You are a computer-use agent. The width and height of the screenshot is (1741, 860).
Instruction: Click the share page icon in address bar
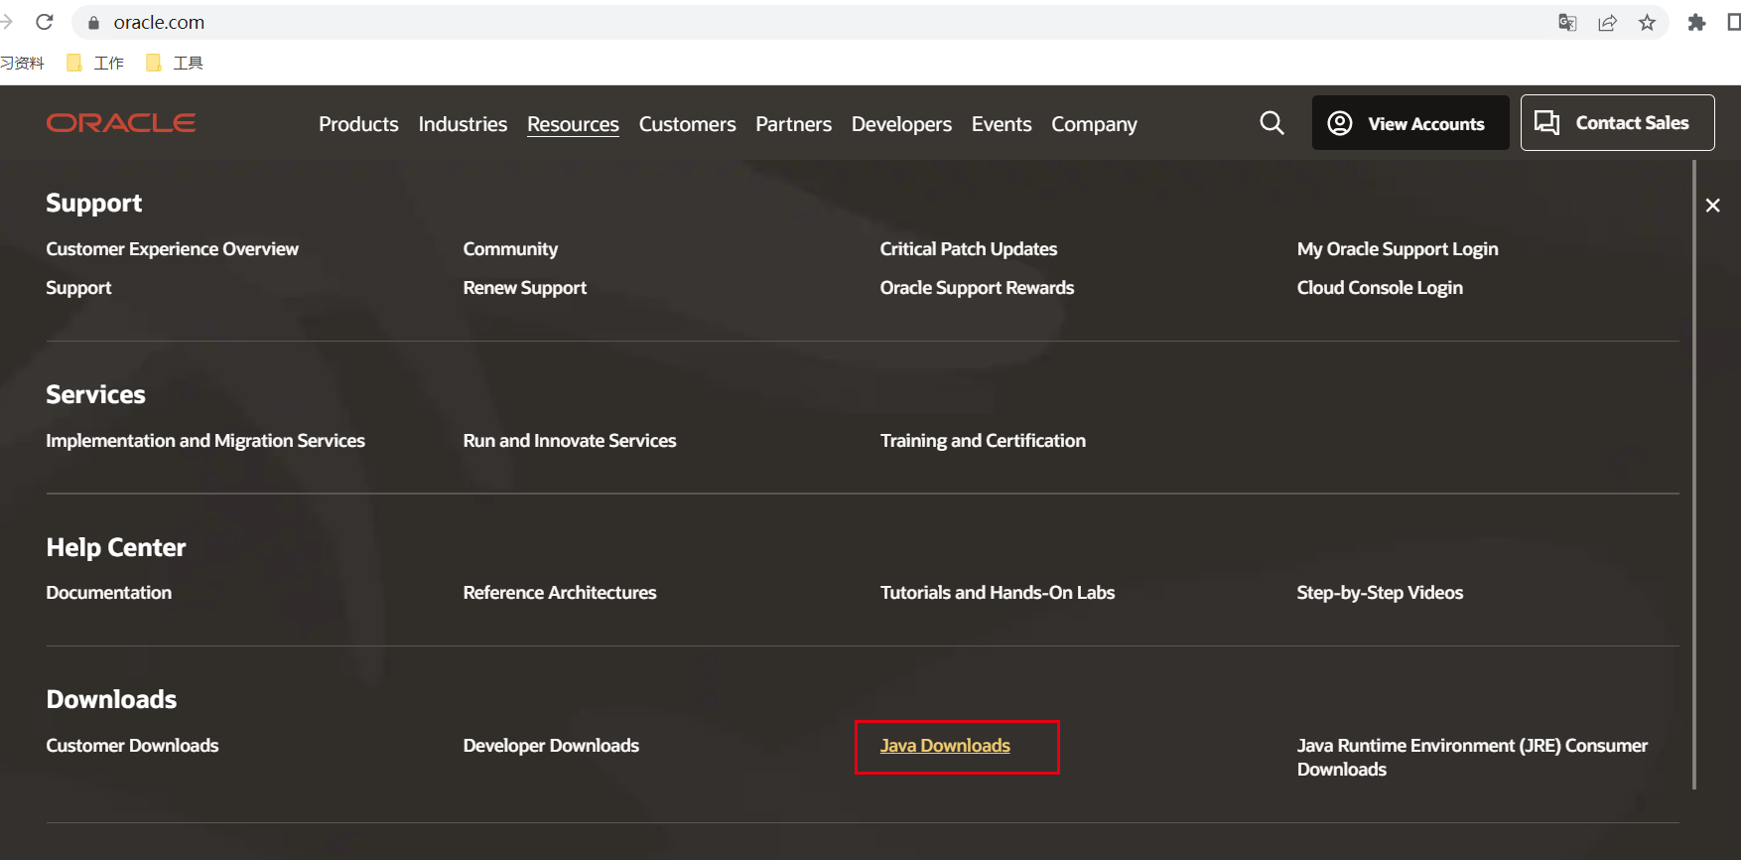(1607, 22)
